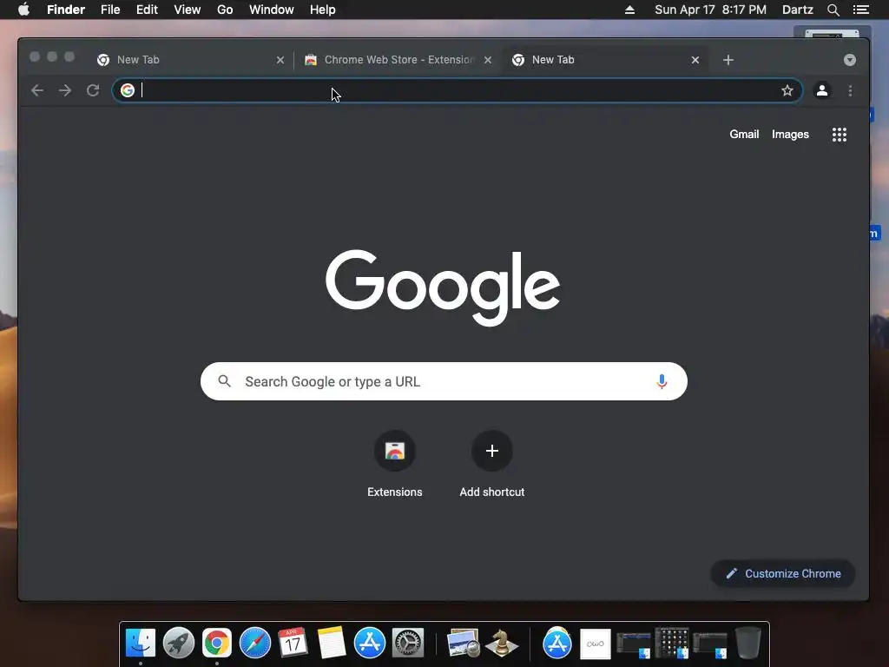Open Preview from the Dock

point(464,644)
